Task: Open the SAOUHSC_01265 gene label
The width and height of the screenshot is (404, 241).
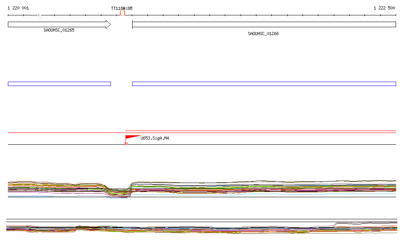Action: point(59,30)
